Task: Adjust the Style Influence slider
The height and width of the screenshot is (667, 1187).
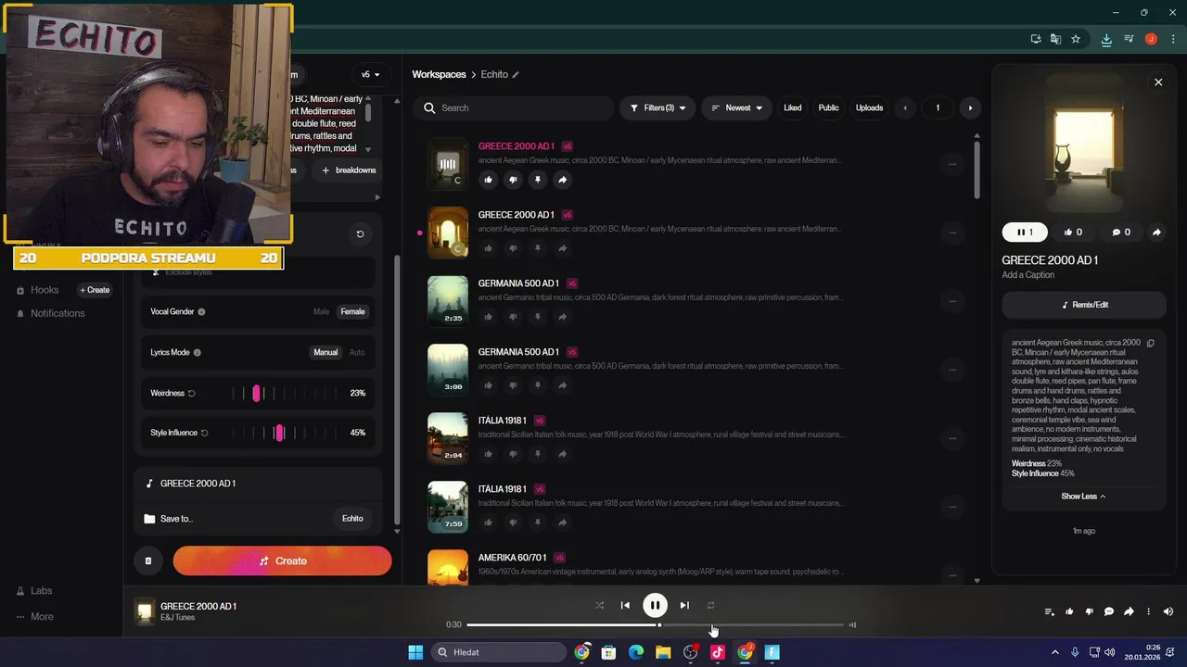Action: (x=285, y=433)
